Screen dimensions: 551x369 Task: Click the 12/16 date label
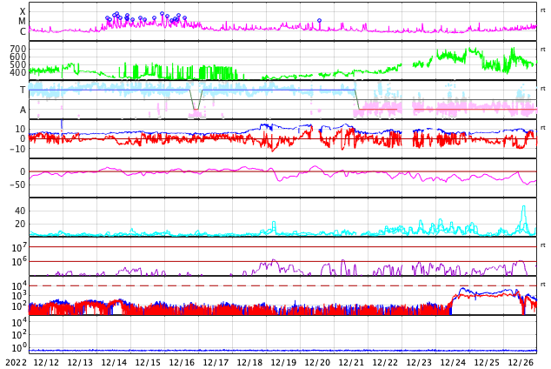[x=182, y=363]
